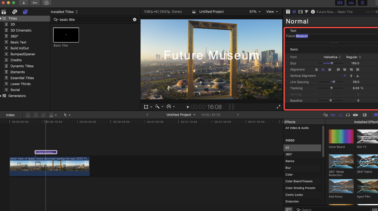
Task: Select the Basic Title thumbnail
Action: [66, 35]
